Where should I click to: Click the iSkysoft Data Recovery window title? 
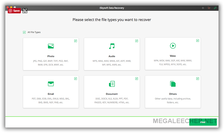tap(112, 8)
